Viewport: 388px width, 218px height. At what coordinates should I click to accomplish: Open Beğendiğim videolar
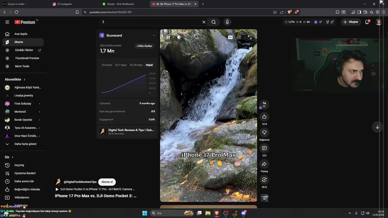(x=23, y=190)
